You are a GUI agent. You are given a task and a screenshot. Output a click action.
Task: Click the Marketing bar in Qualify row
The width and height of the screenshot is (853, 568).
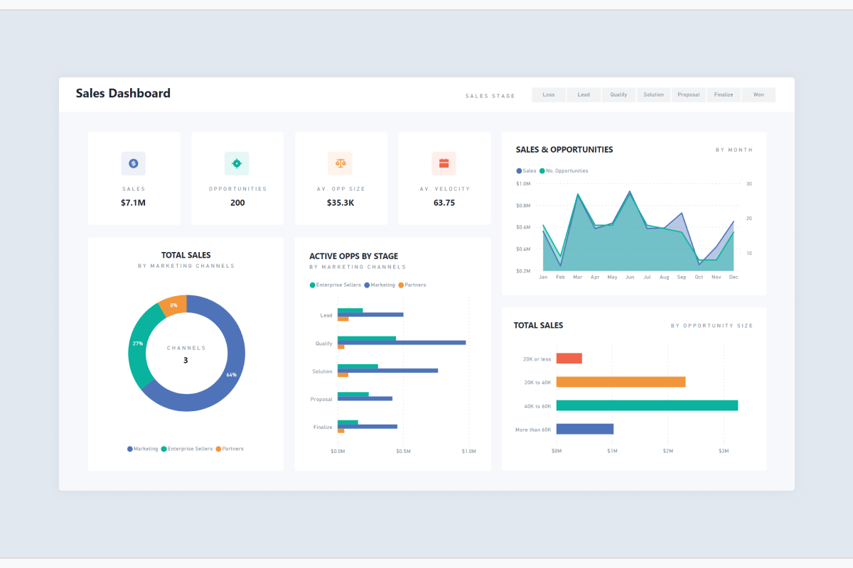(x=402, y=342)
